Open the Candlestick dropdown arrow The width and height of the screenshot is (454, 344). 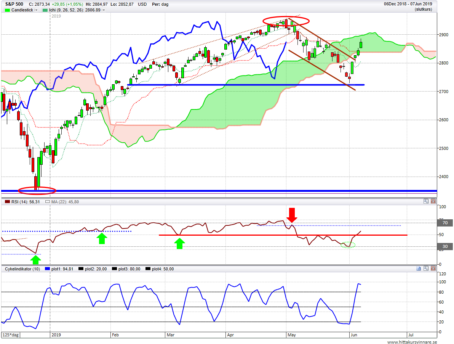pyautogui.click(x=36, y=10)
